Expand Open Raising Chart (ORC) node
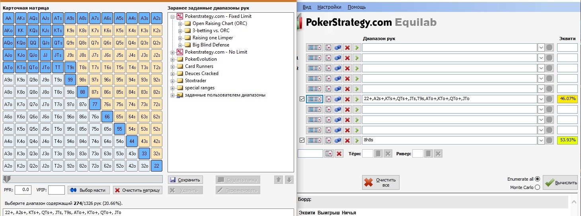The height and width of the screenshot is (216, 581). click(180, 23)
